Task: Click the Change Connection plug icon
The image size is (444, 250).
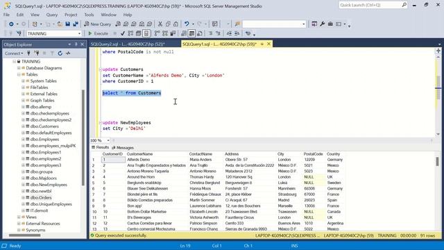Action: [x=19, y=33]
